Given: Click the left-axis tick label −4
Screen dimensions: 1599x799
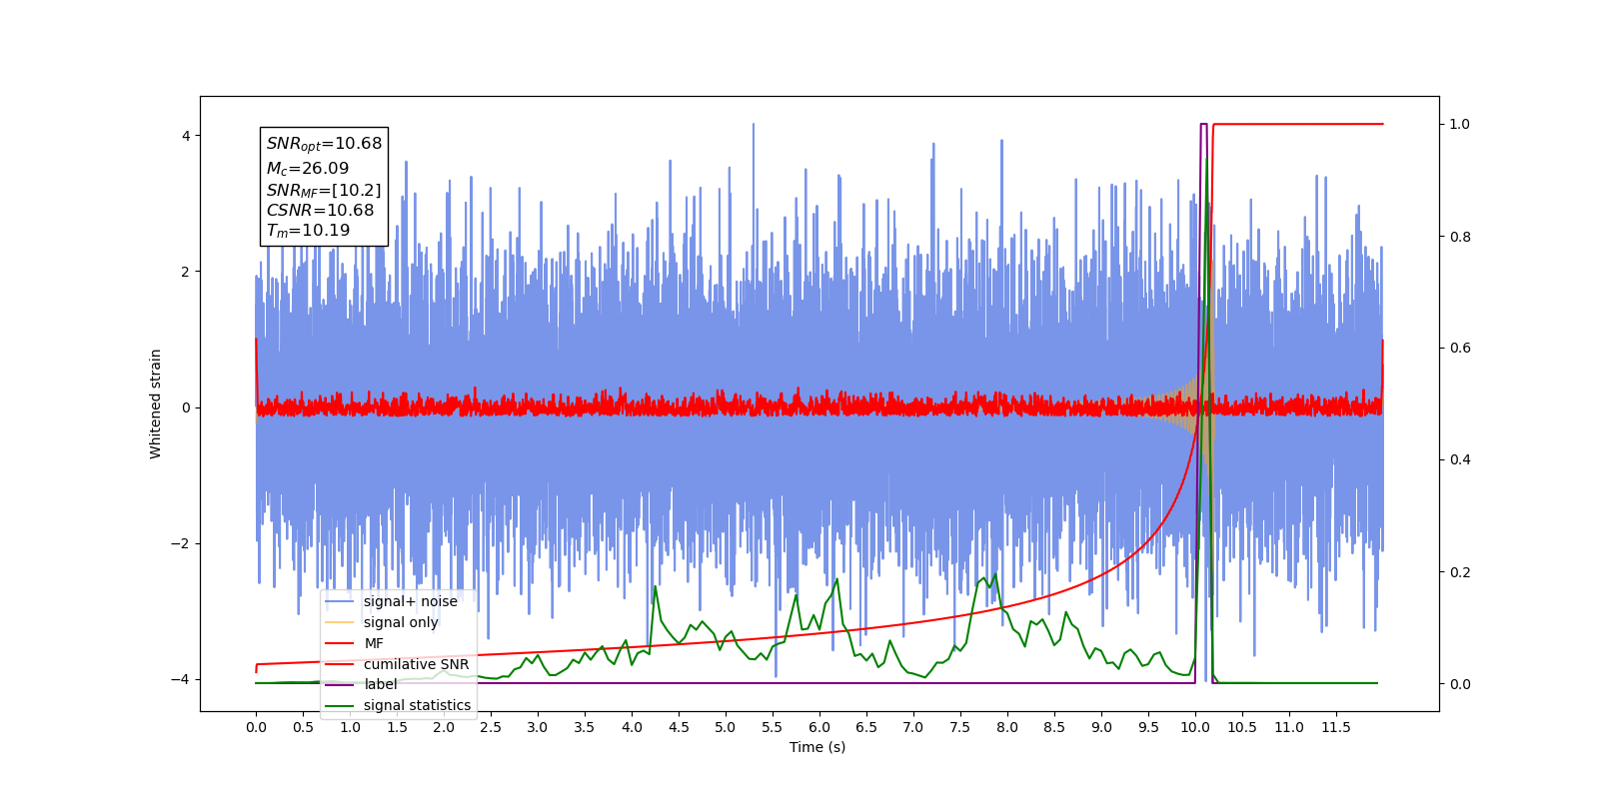Looking at the screenshot, I should tap(181, 679).
